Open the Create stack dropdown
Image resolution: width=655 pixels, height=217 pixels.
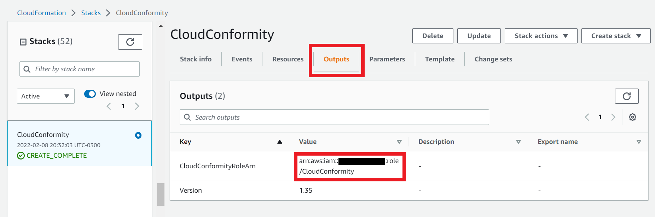616,36
